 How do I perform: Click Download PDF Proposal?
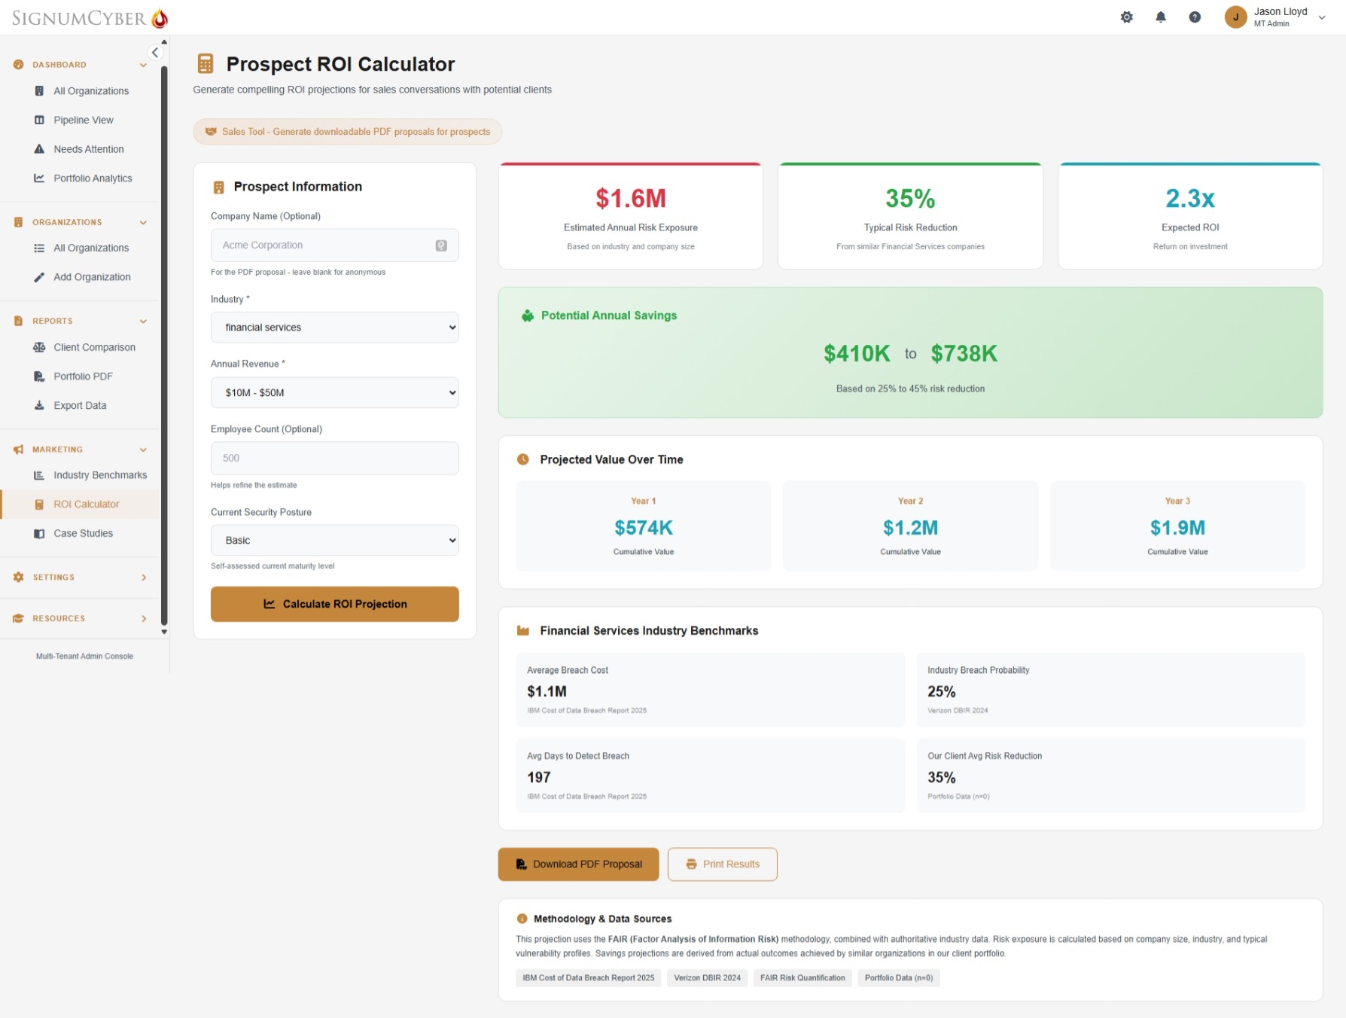tap(577, 864)
